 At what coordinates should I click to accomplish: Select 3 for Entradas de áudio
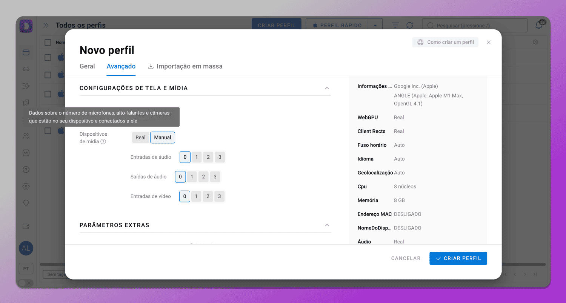tap(220, 157)
